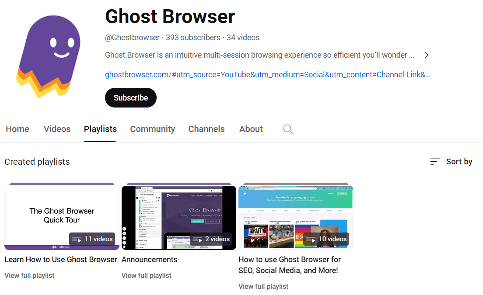
Task: View full playlist for the SEO playlist
Action: pos(263,286)
